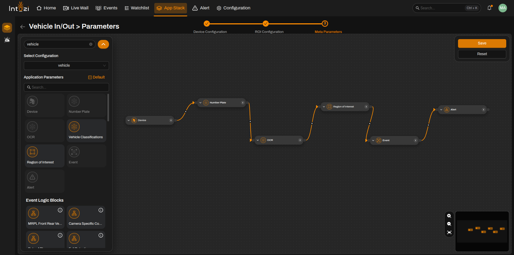Select the App Stack tab
This screenshot has width=514, height=255.
[170, 8]
